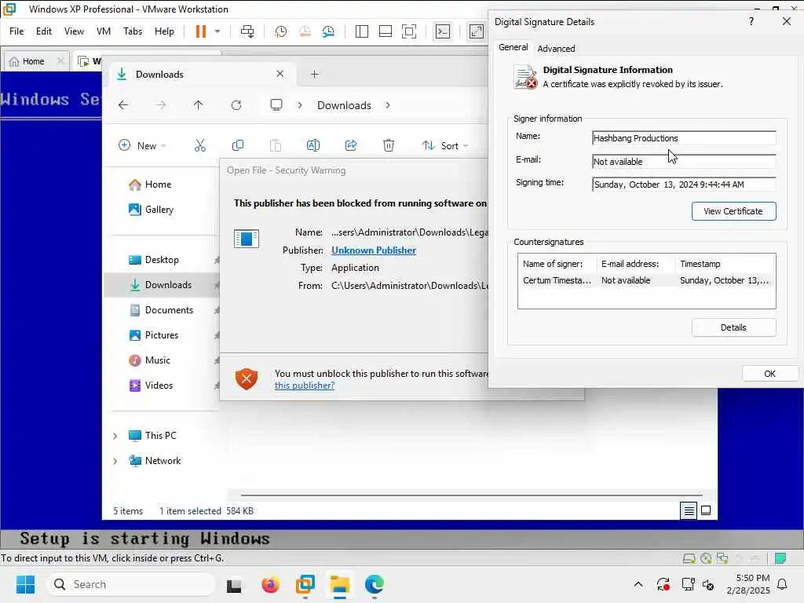Expand the Network tree node
This screenshot has width=804, height=603.
point(115,461)
